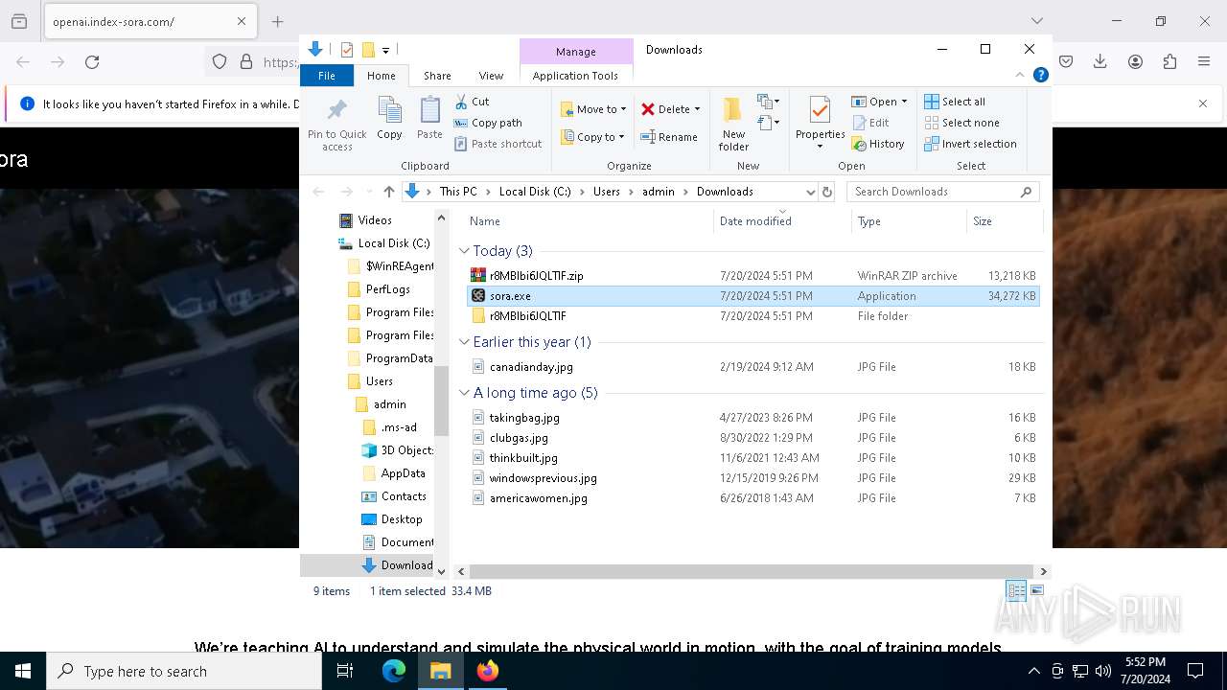Viewport: 1227px width, 690px height.
Task: Collapse Earlier this year group
Action: click(464, 342)
